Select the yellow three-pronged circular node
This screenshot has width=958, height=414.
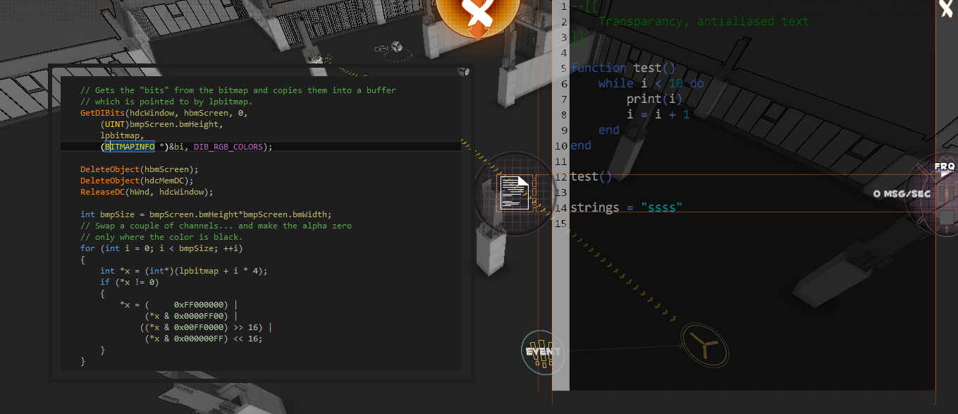pyautogui.click(x=704, y=346)
